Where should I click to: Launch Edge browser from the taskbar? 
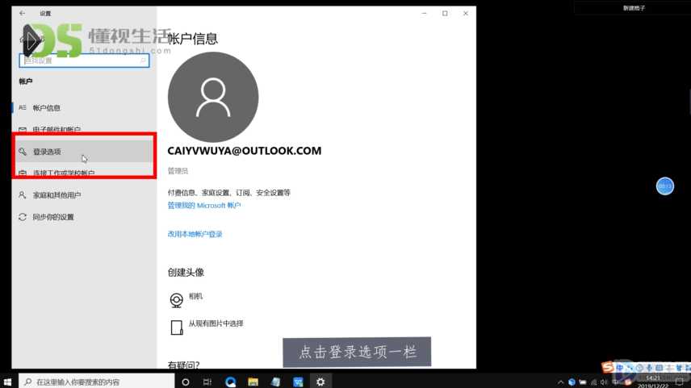231,382
